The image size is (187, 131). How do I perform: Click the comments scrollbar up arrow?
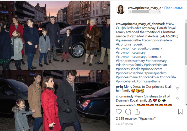tap(186, 21)
